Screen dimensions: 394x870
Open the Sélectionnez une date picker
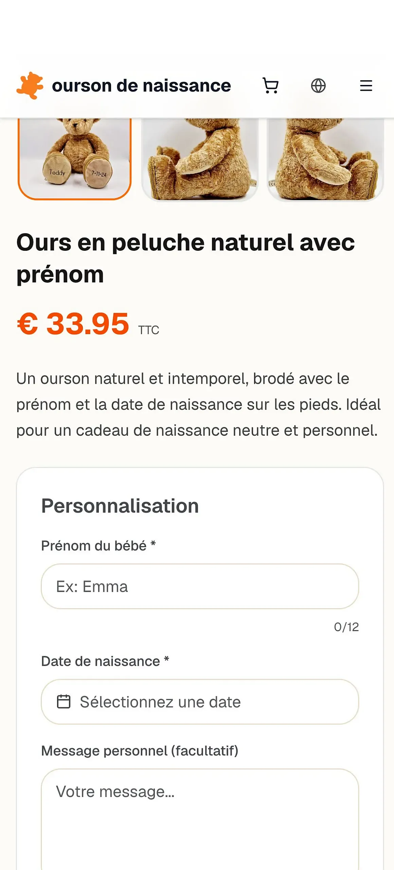(200, 702)
